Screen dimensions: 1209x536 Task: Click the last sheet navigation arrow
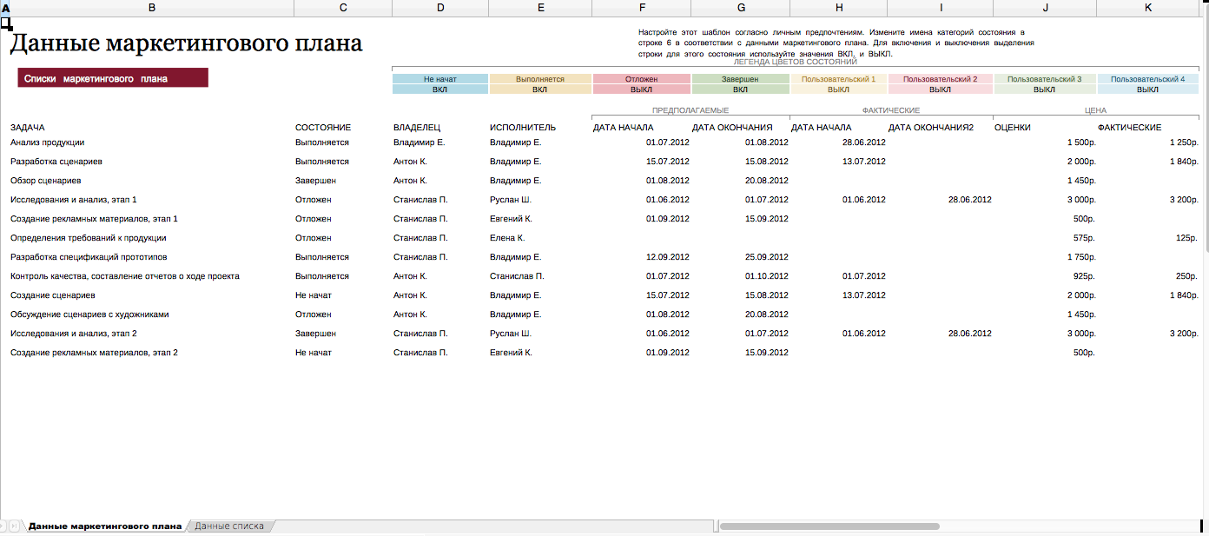point(15,526)
